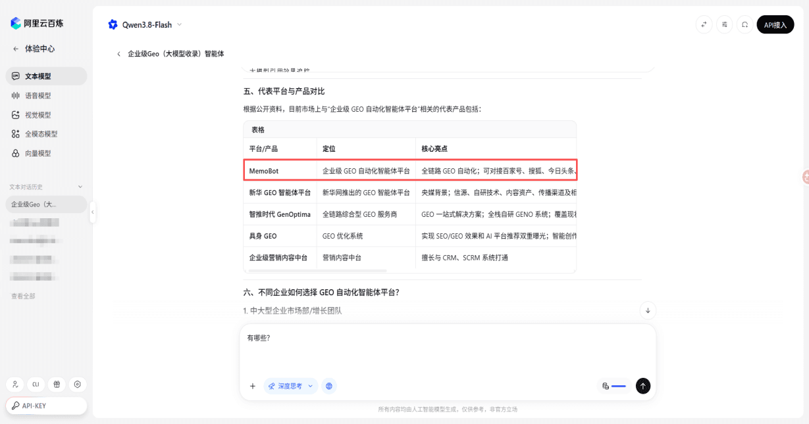Toggle 深度思考 deep thinking mode
This screenshot has height=424, width=809.
(284, 386)
